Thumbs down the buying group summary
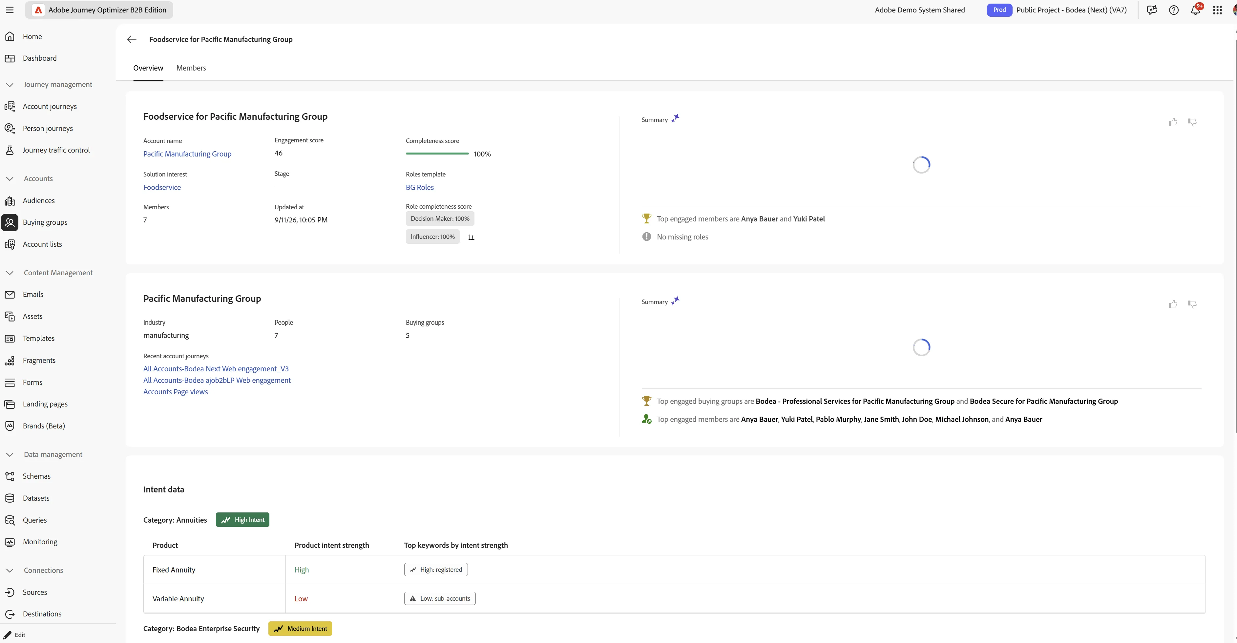 point(1192,122)
